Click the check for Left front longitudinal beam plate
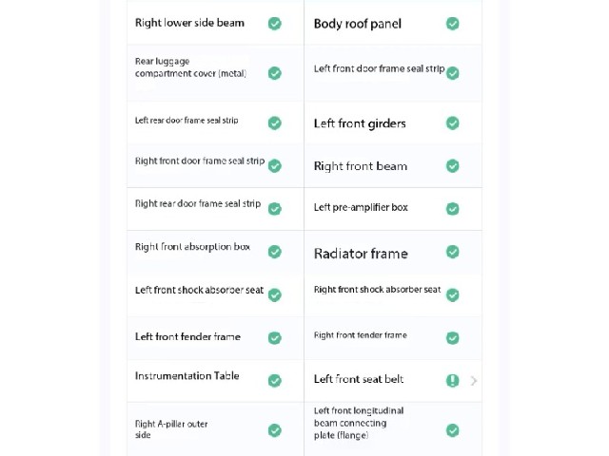 [453, 430]
